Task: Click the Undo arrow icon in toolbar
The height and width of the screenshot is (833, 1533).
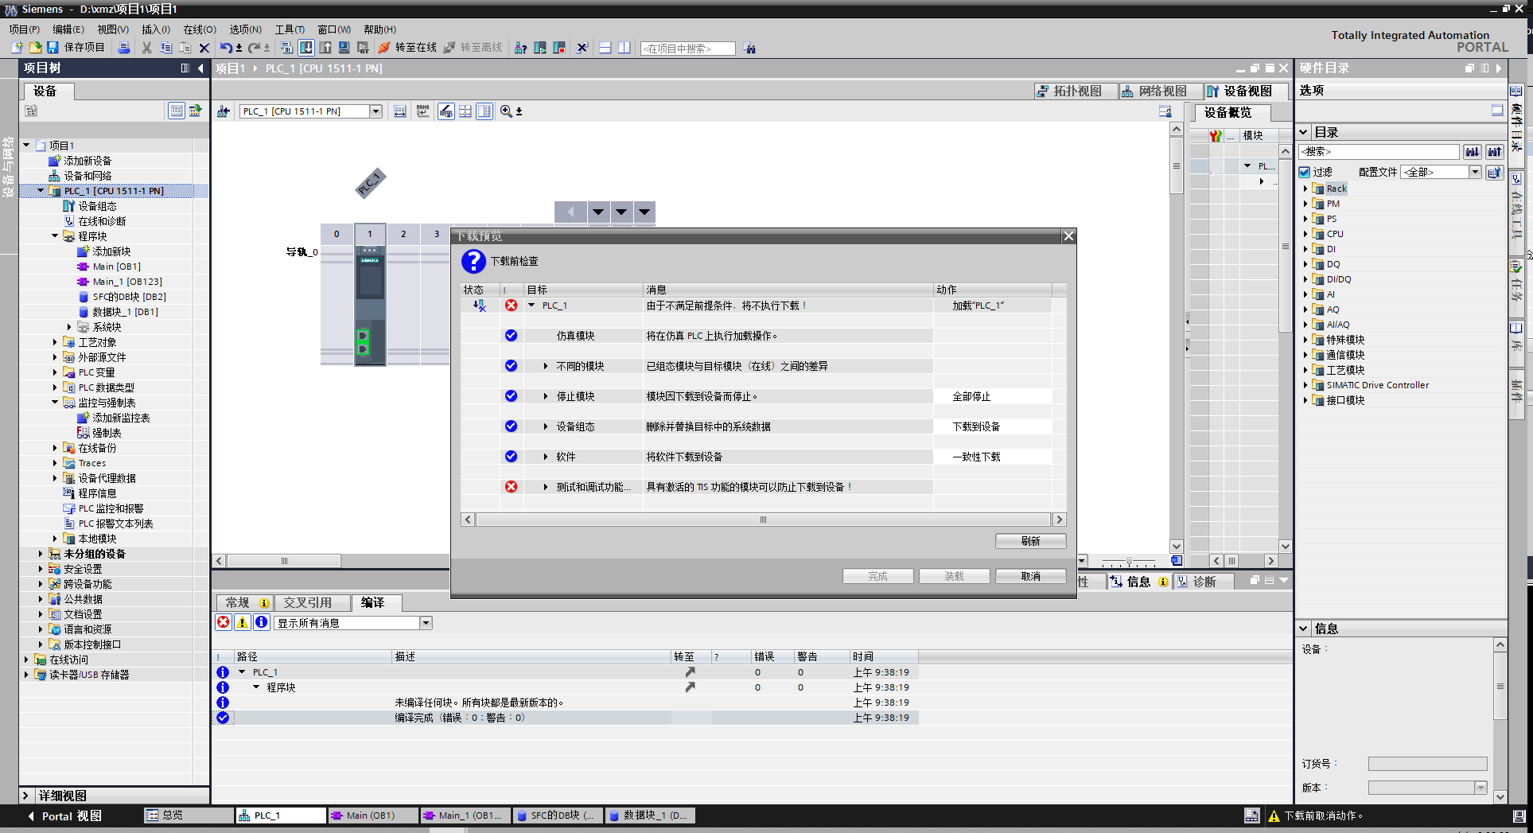Action: (226, 48)
